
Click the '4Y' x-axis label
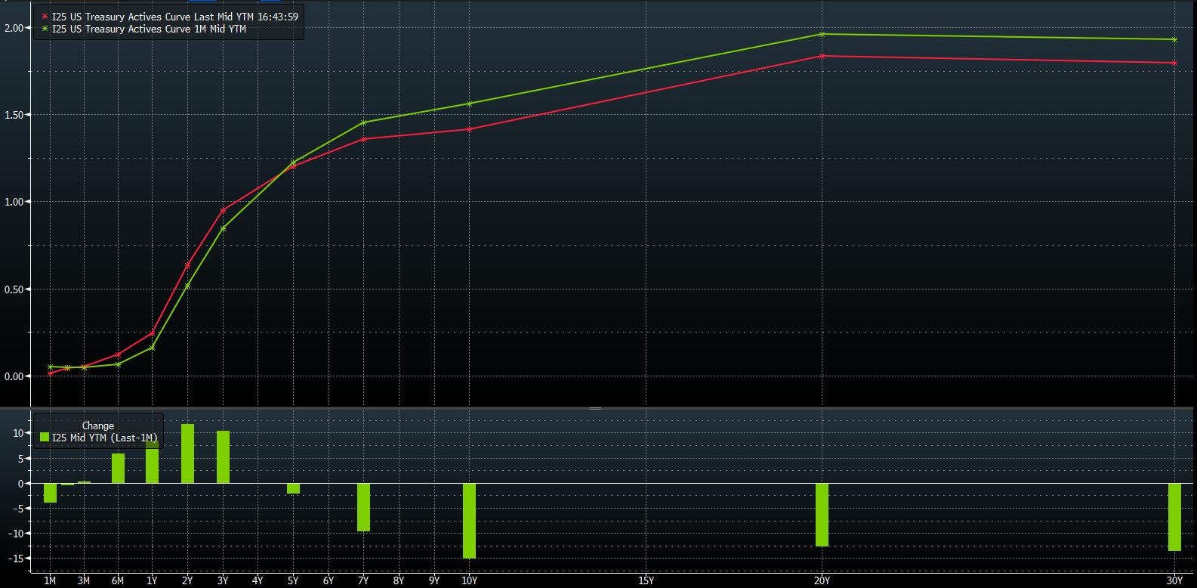click(x=258, y=580)
